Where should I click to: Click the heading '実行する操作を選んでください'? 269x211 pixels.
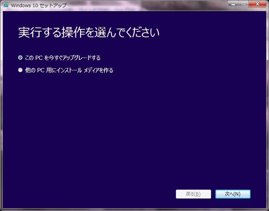[89, 32]
